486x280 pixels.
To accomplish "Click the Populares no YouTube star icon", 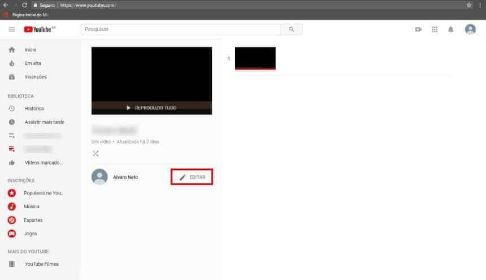I will 12,193.
